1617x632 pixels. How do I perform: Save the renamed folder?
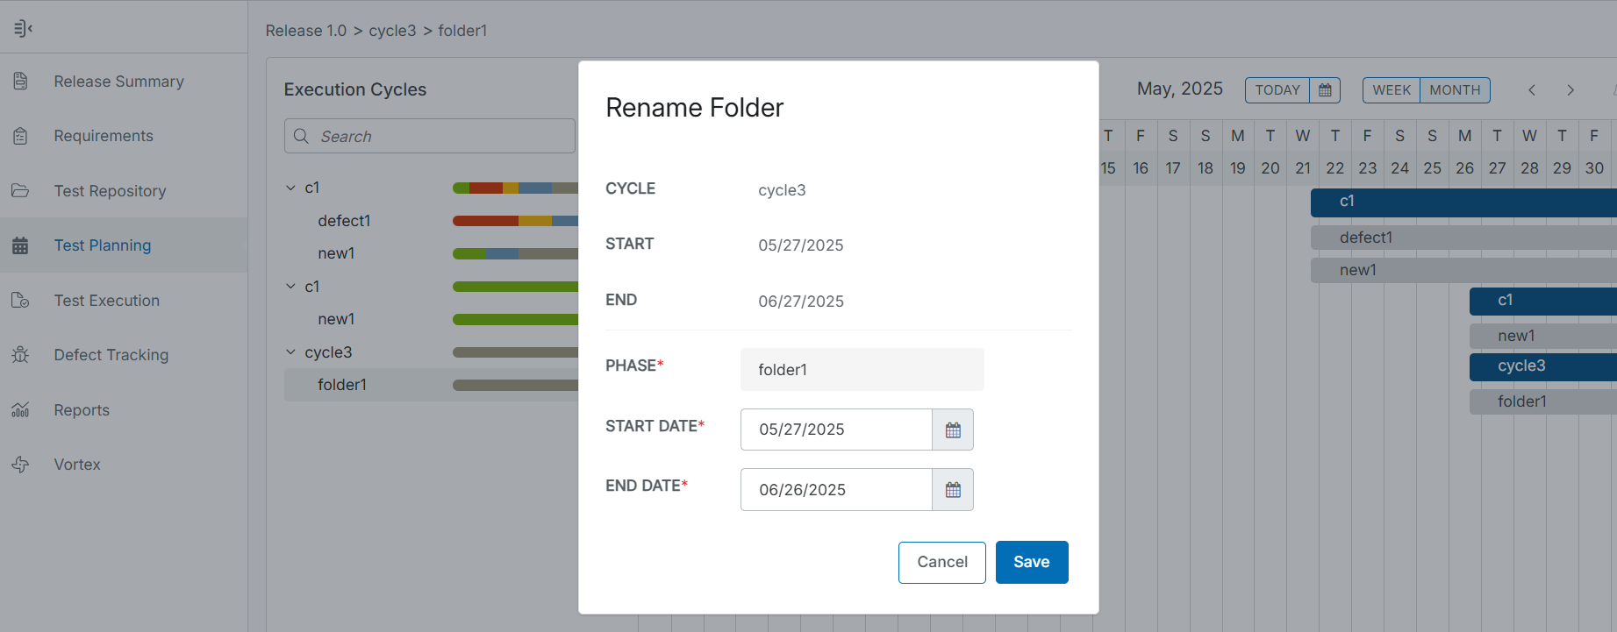[1032, 562]
